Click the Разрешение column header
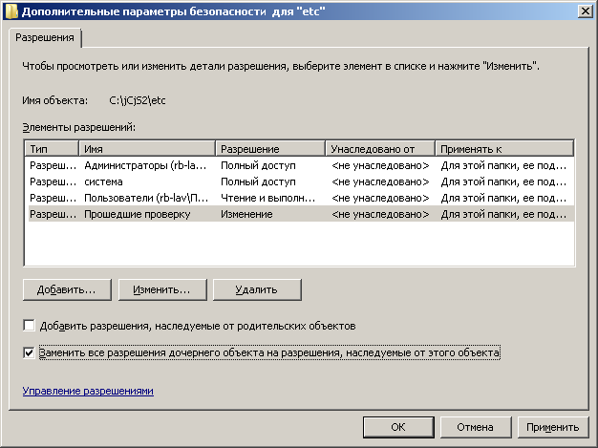The width and height of the screenshot is (598, 448). [x=269, y=149]
